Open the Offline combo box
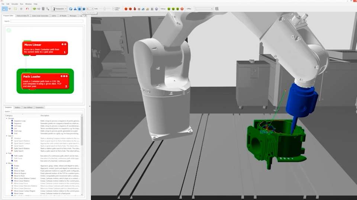This screenshot has height=200, width=357. point(204,9)
